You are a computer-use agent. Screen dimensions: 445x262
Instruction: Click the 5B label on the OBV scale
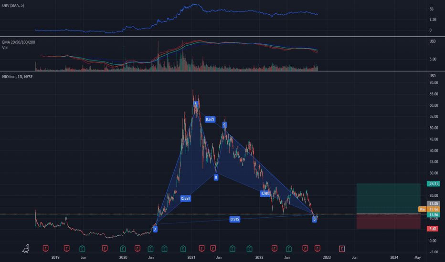coord(431,9)
